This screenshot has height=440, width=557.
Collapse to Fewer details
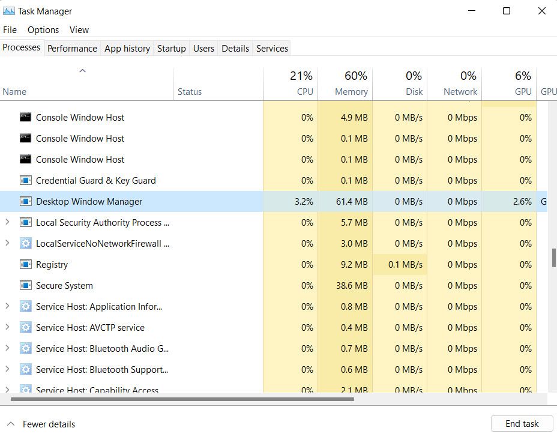click(41, 424)
